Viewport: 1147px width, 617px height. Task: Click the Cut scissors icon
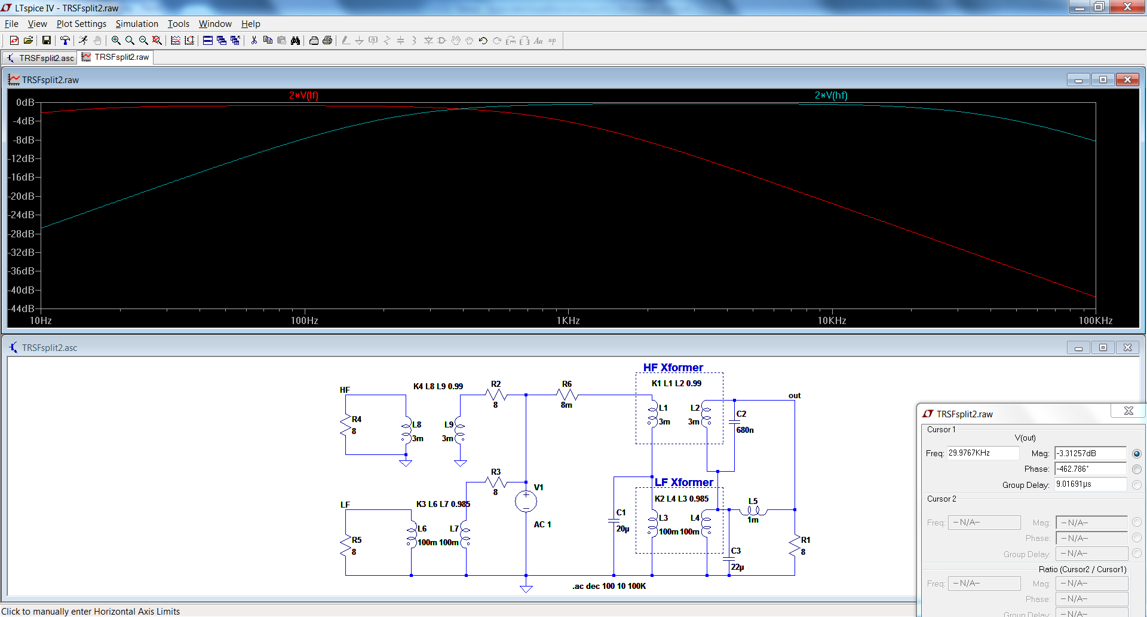(x=254, y=41)
